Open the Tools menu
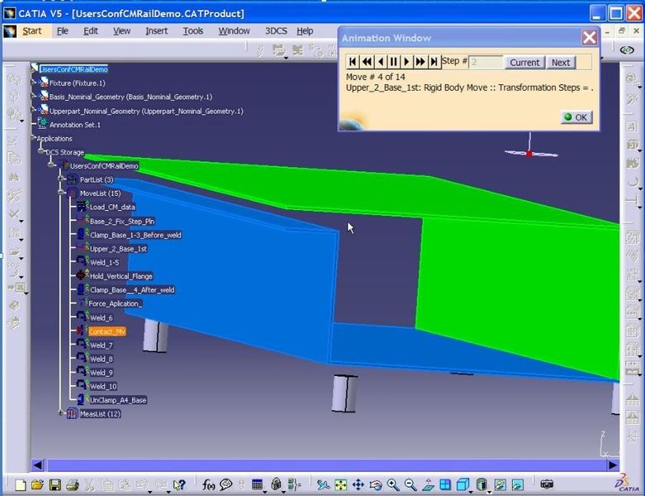The height and width of the screenshot is (496, 645). click(x=193, y=31)
